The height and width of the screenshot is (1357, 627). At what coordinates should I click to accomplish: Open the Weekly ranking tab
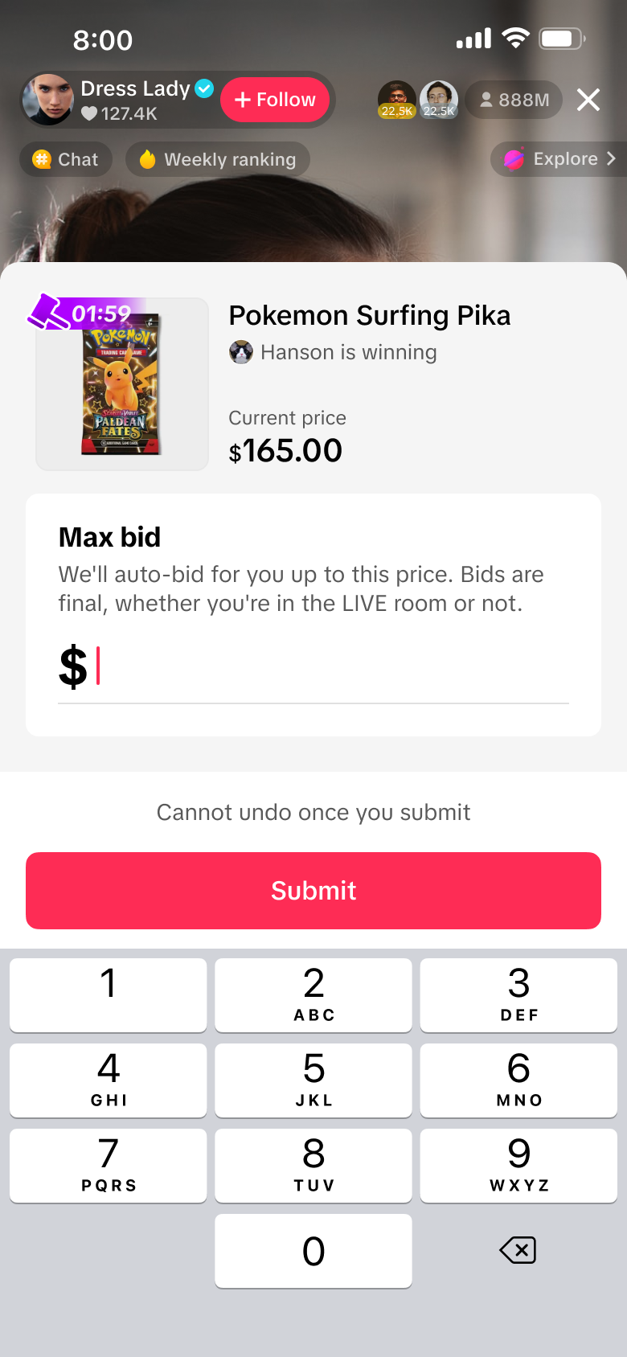217,159
